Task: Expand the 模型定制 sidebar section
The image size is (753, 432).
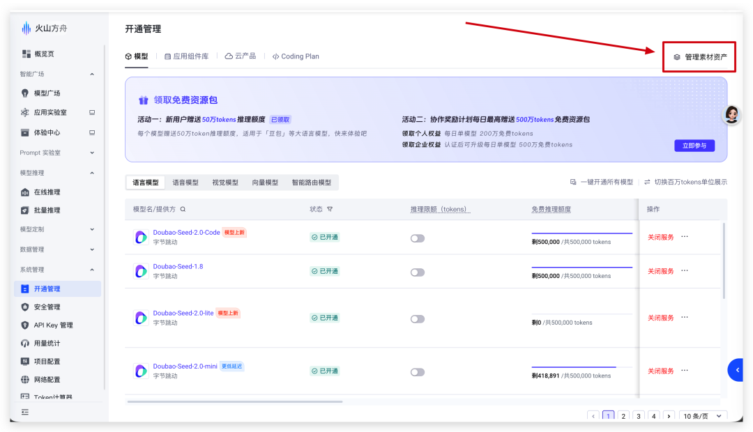Action: (x=92, y=229)
